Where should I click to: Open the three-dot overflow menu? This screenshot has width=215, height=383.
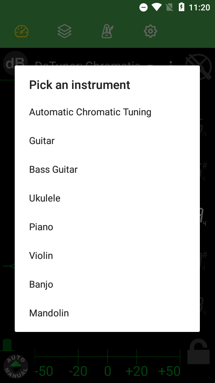pyautogui.click(x=171, y=63)
